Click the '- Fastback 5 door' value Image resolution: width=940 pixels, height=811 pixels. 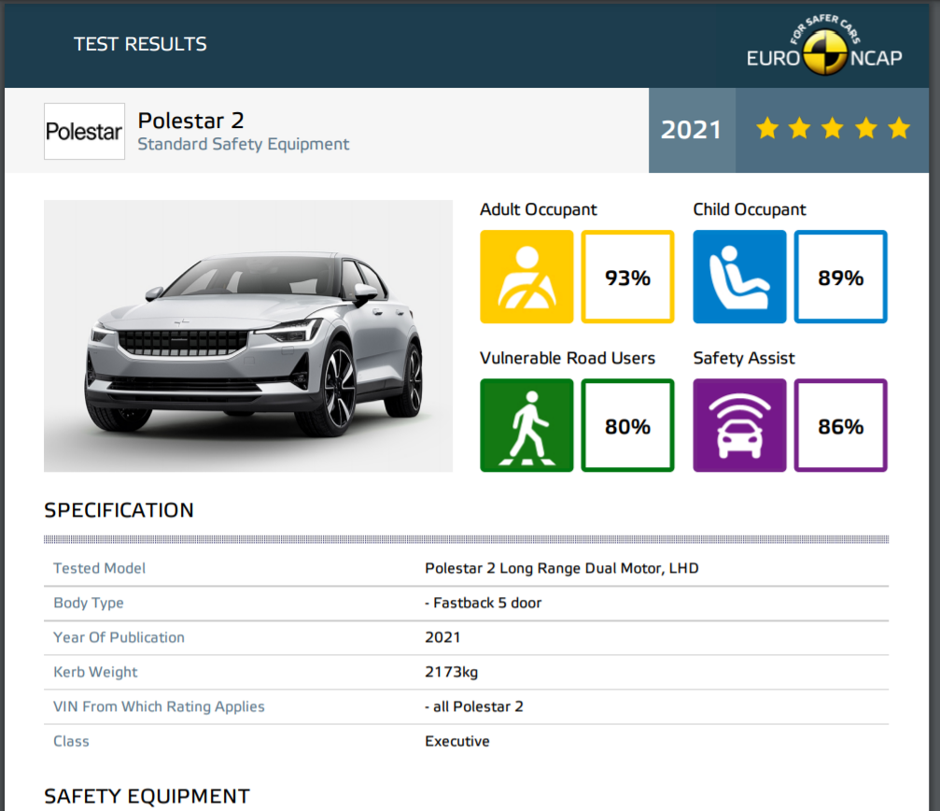[484, 603]
